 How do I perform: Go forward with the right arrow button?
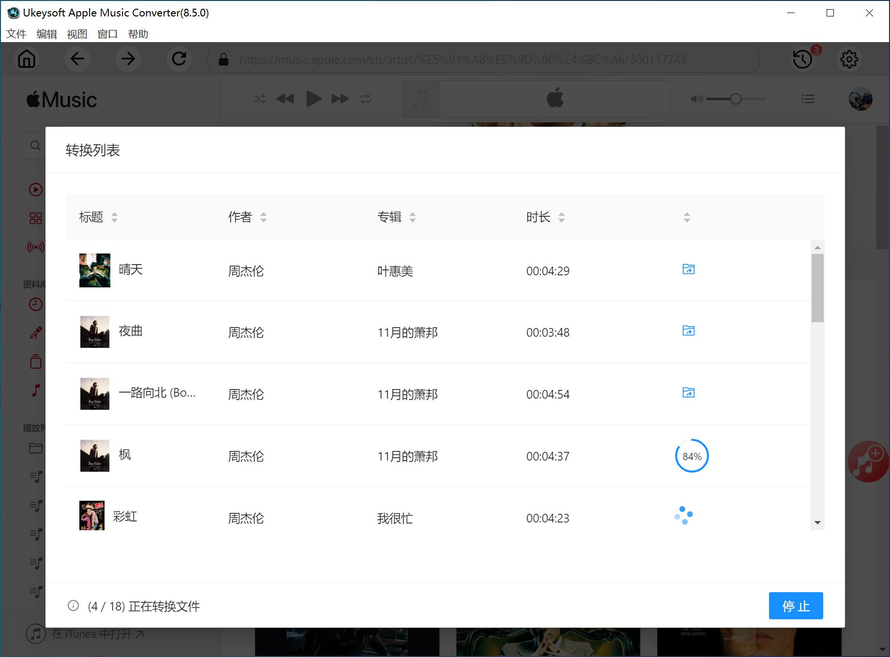[x=128, y=59]
